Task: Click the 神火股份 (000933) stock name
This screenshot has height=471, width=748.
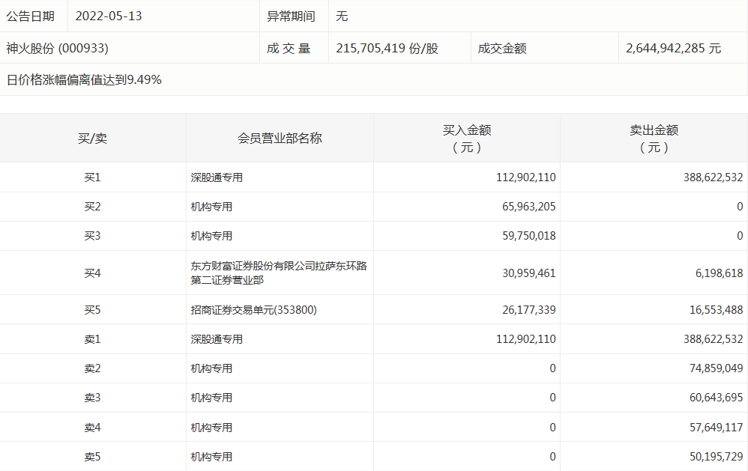Action: (x=58, y=48)
